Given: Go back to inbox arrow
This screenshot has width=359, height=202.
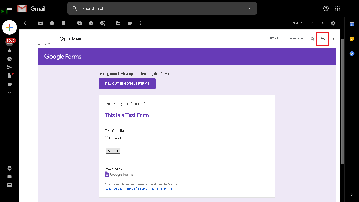Looking at the screenshot, I should pyautogui.click(x=26, y=23).
